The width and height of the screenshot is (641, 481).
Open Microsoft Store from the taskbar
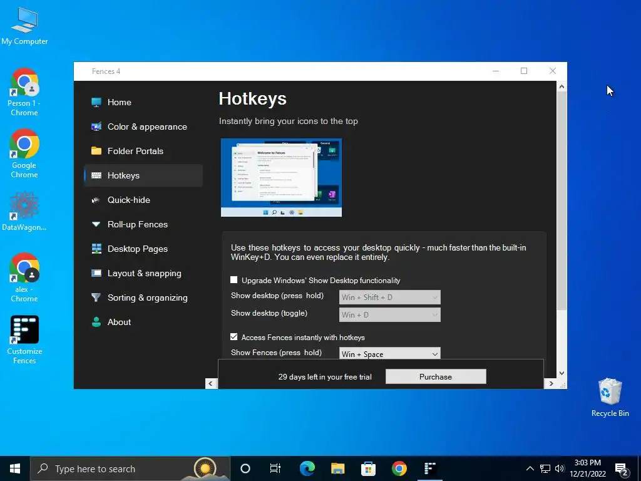[368, 468]
